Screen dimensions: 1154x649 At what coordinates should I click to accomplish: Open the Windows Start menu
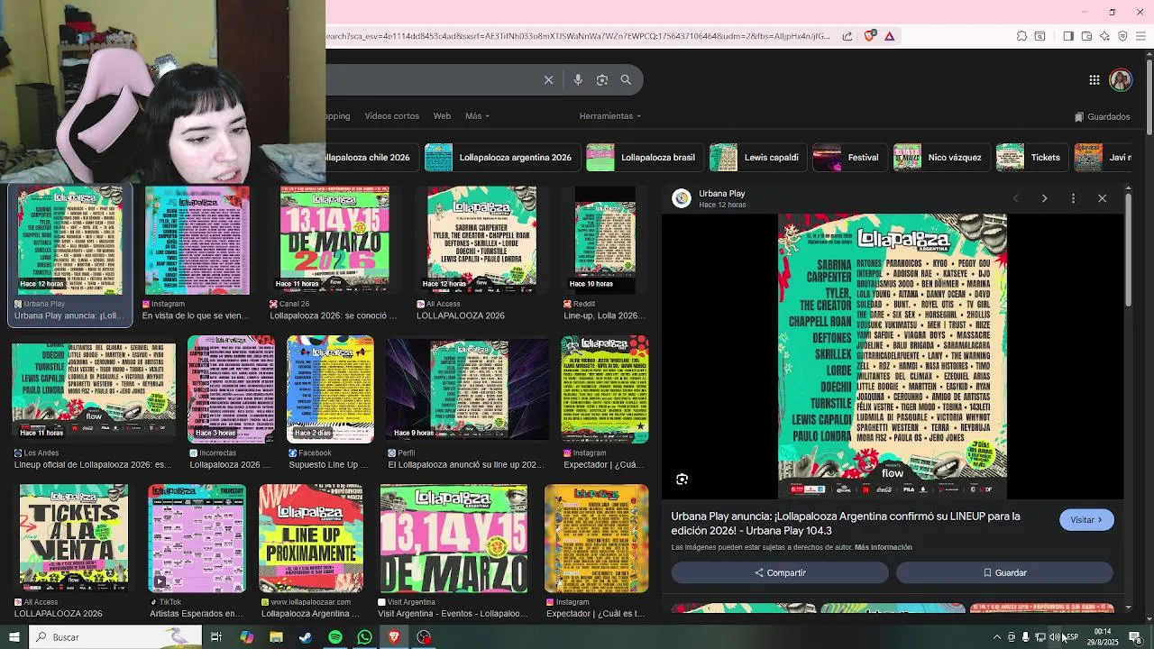(x=14, y=637)
